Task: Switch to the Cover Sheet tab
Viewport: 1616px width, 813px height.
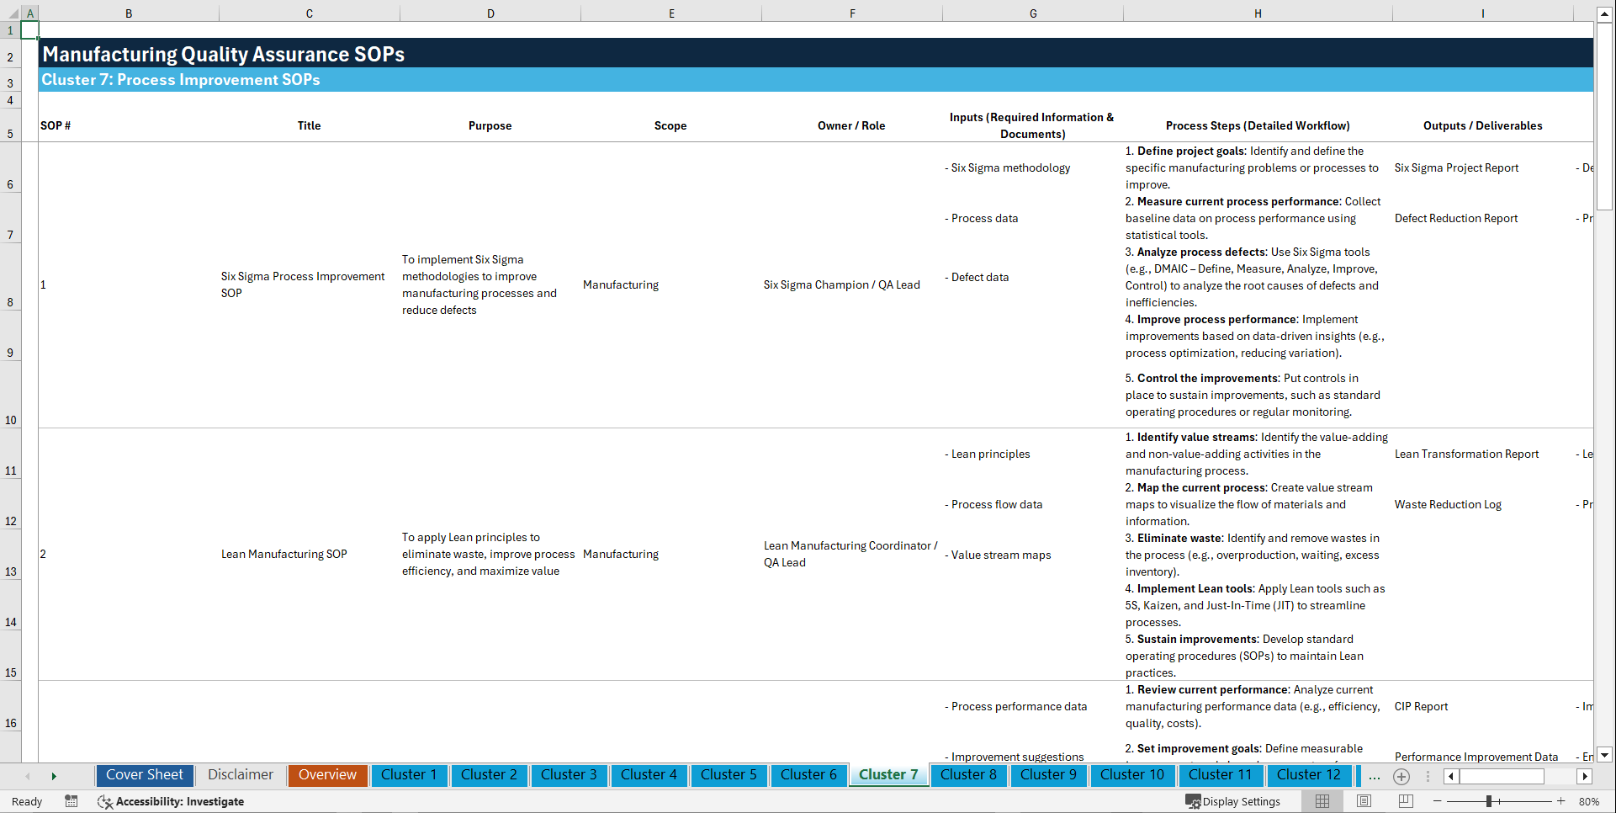Action: coord(144,774)
